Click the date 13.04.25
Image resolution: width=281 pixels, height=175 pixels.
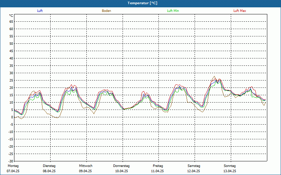(x=230, y=171)
